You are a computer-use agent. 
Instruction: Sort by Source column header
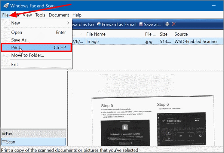point(181,34)
